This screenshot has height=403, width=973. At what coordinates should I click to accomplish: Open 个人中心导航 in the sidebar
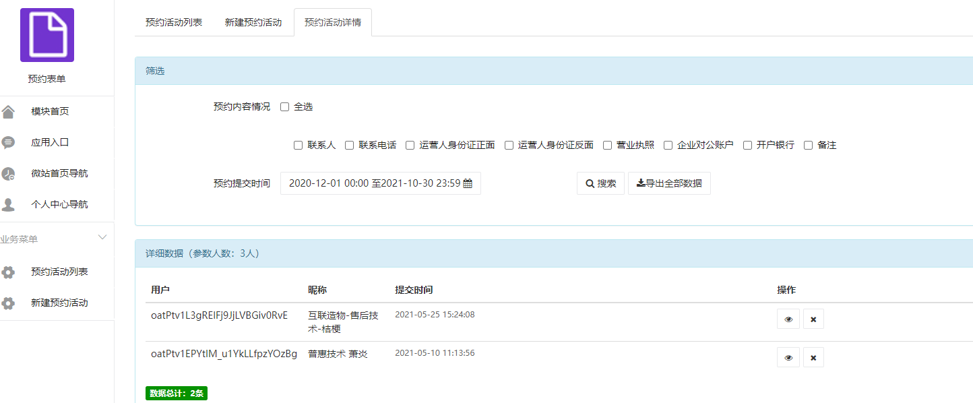pos(59,204)
